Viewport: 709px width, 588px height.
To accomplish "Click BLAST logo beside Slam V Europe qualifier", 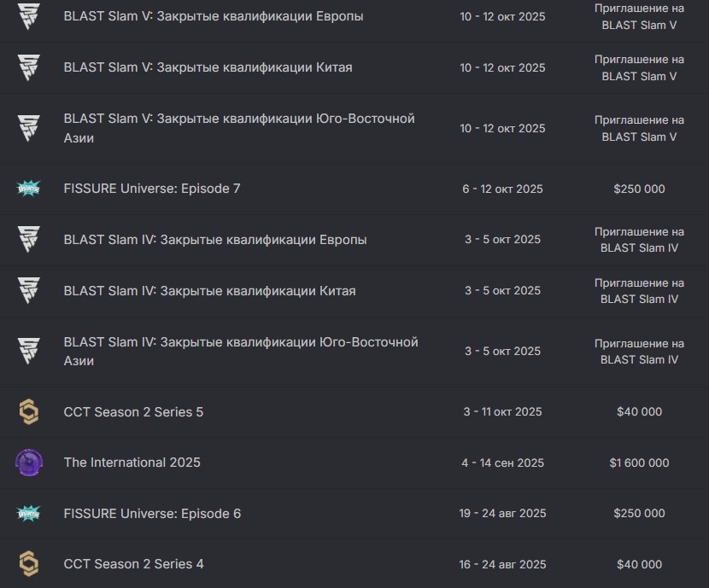I will [29, 16].
